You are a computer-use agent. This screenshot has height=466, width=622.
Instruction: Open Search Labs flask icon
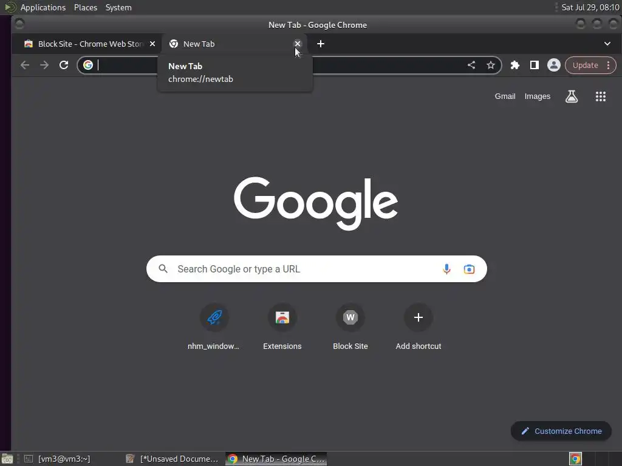[x=571, y=96]
